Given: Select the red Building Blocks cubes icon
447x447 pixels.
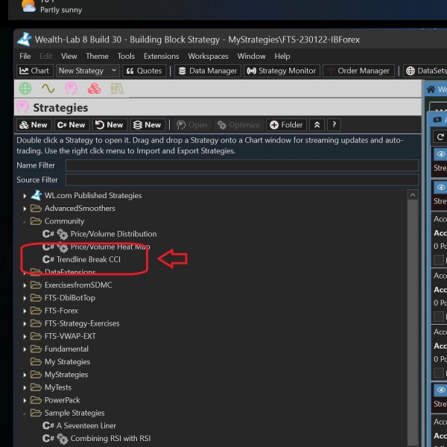Looking at the screenshot, I should point(94,89).
